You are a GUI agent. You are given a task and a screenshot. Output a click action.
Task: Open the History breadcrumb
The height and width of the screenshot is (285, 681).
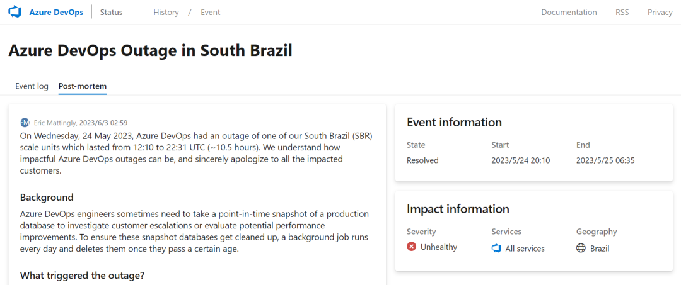pos(166,12)
